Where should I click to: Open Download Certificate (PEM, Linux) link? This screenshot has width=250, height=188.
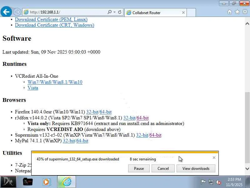click(x=51, y=19)
